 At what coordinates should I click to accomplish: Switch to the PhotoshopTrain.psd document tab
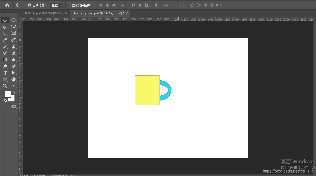click(x=98, y=13)
